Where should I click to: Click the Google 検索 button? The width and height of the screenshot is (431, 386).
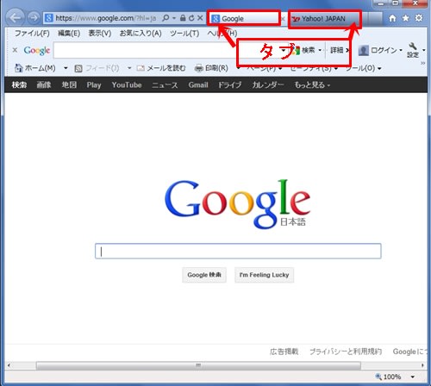tap(204, 275)
